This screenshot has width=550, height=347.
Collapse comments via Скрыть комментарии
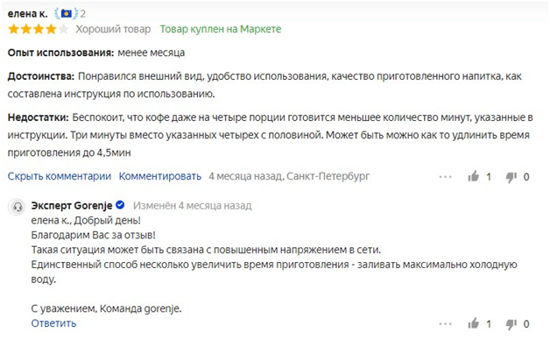tap(60, 176)
